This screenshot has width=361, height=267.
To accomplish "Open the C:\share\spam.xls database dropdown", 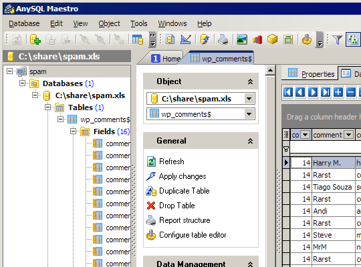I will click(x=249, y=99).
